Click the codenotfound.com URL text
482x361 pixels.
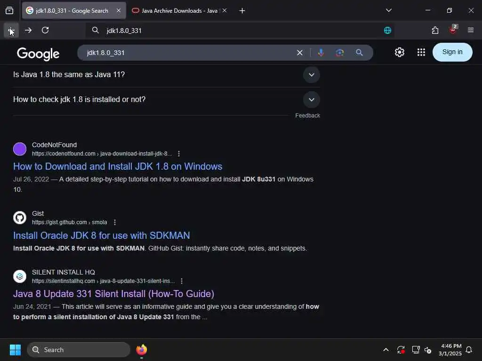(102, 154)
